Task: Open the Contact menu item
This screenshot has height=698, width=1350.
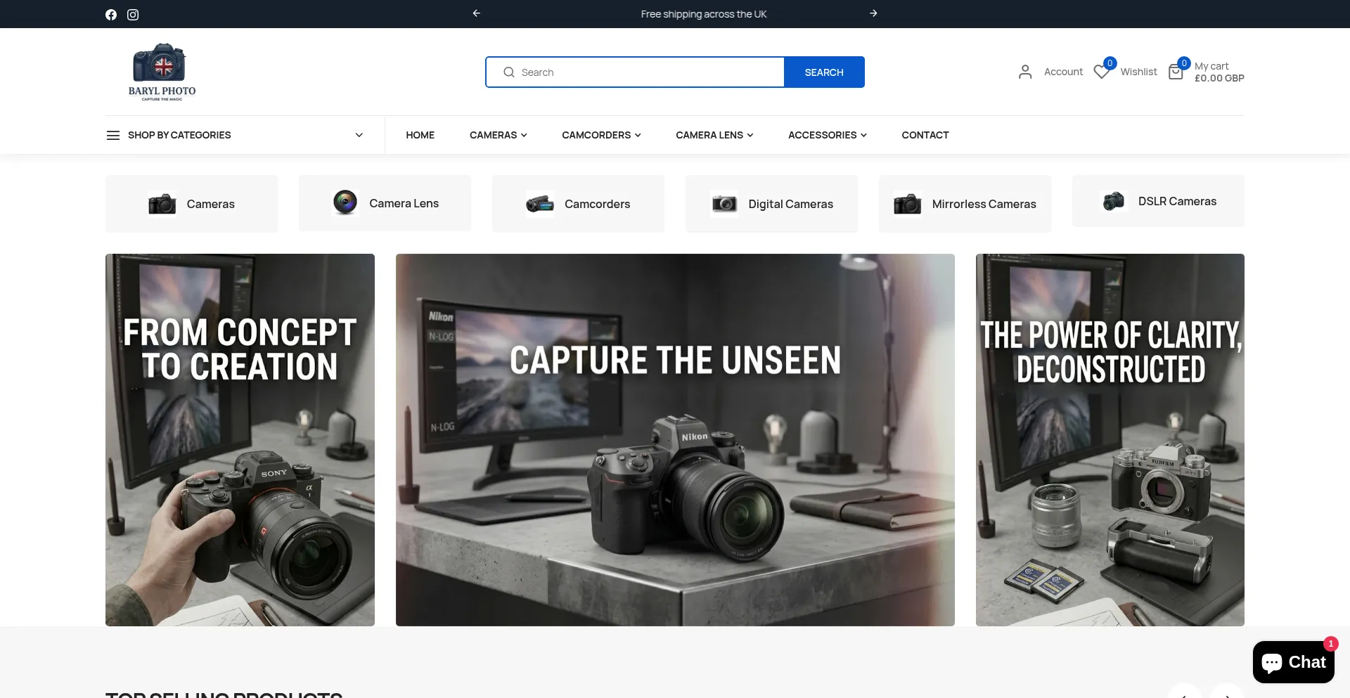Action: point(925,135)
